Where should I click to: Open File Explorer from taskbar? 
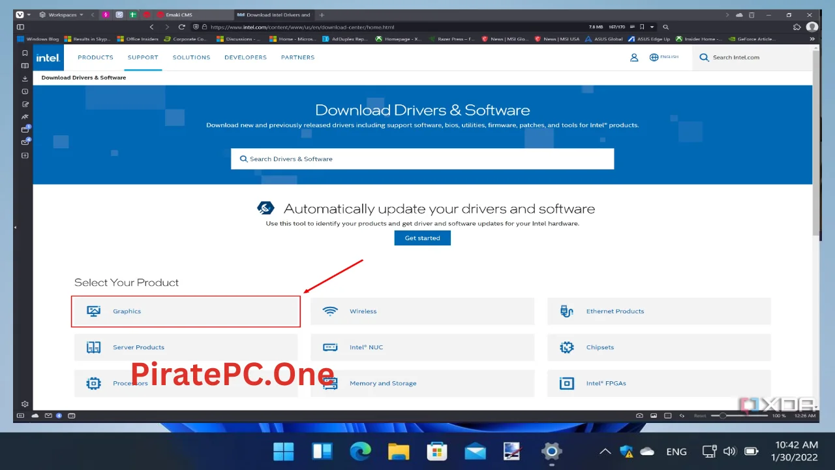[x=399, y=451]
